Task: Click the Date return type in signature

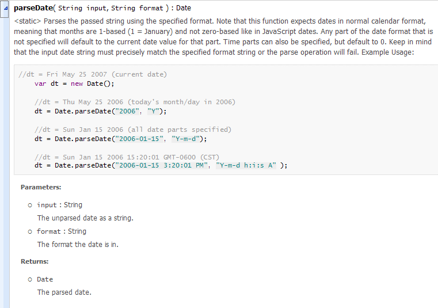Action: click(x=184, y=9)
